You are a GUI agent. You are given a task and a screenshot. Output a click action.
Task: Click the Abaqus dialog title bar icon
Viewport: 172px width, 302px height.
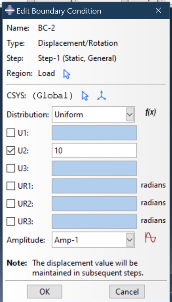click(9, 11)
